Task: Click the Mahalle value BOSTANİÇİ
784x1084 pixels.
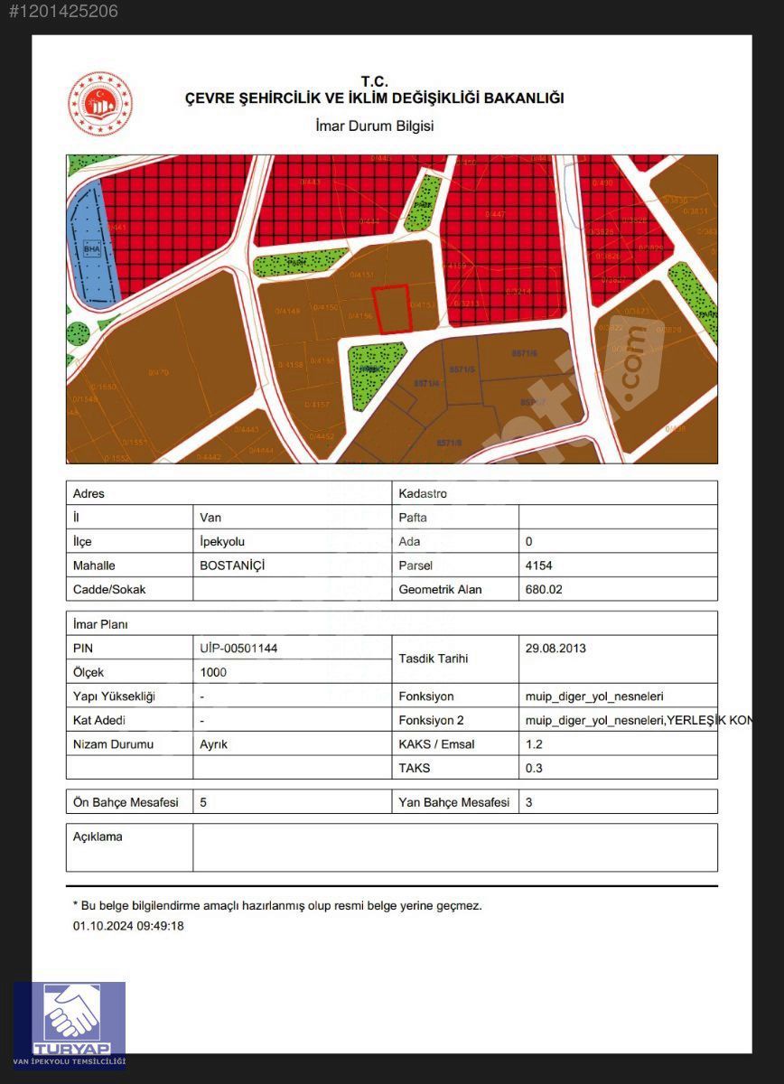Action: click(231, 565)
